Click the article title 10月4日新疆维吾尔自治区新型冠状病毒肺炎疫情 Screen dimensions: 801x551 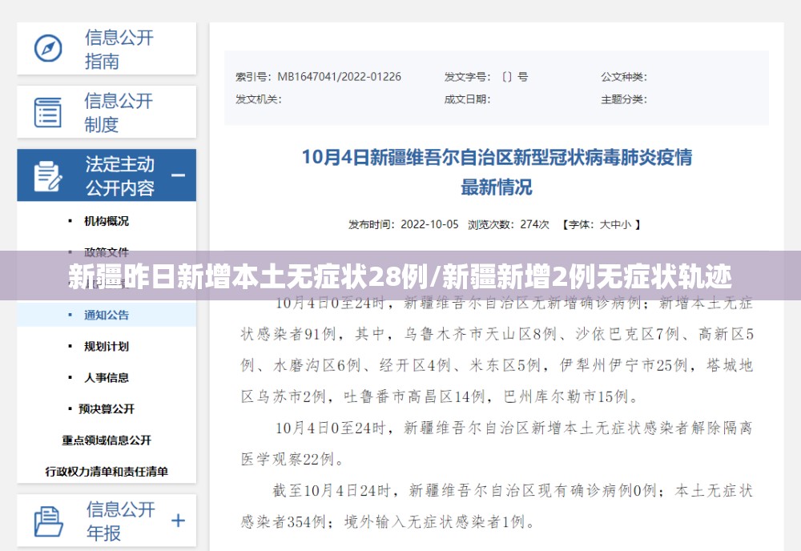pos(497,157)
